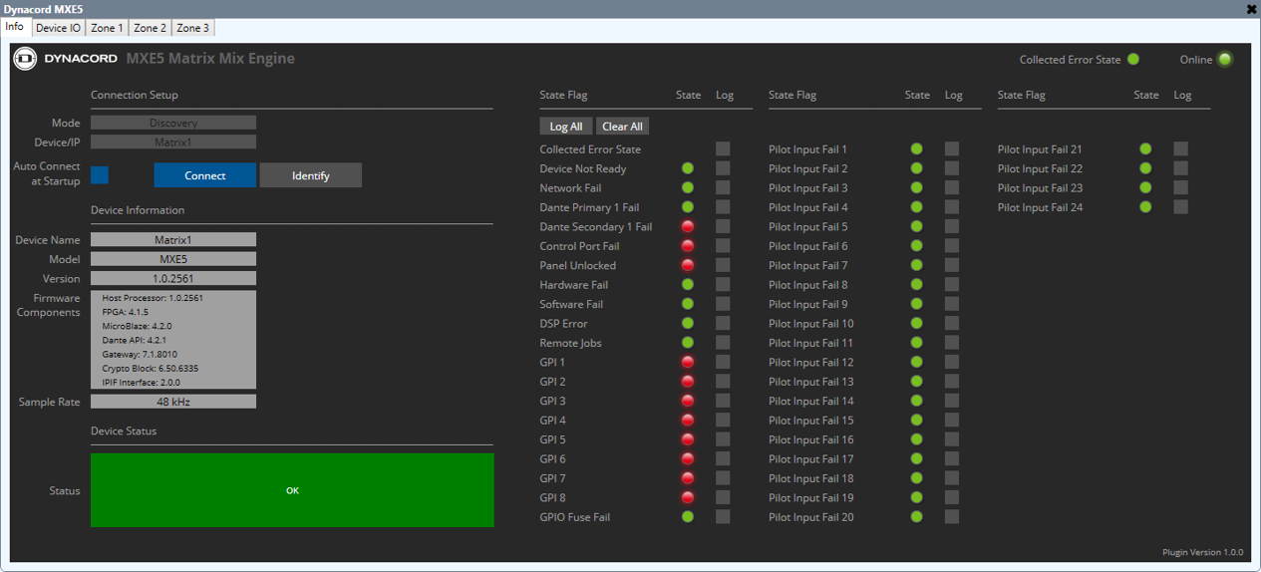Toggle Auto Connect at Startup checkbox
The image size is (1261, 572).
pos(100,175)
